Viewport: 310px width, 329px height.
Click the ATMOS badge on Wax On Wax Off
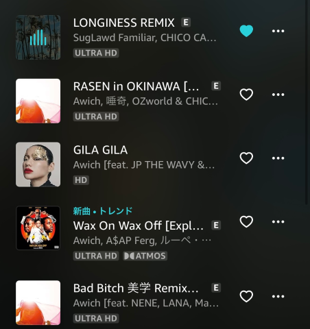(145, 256)
